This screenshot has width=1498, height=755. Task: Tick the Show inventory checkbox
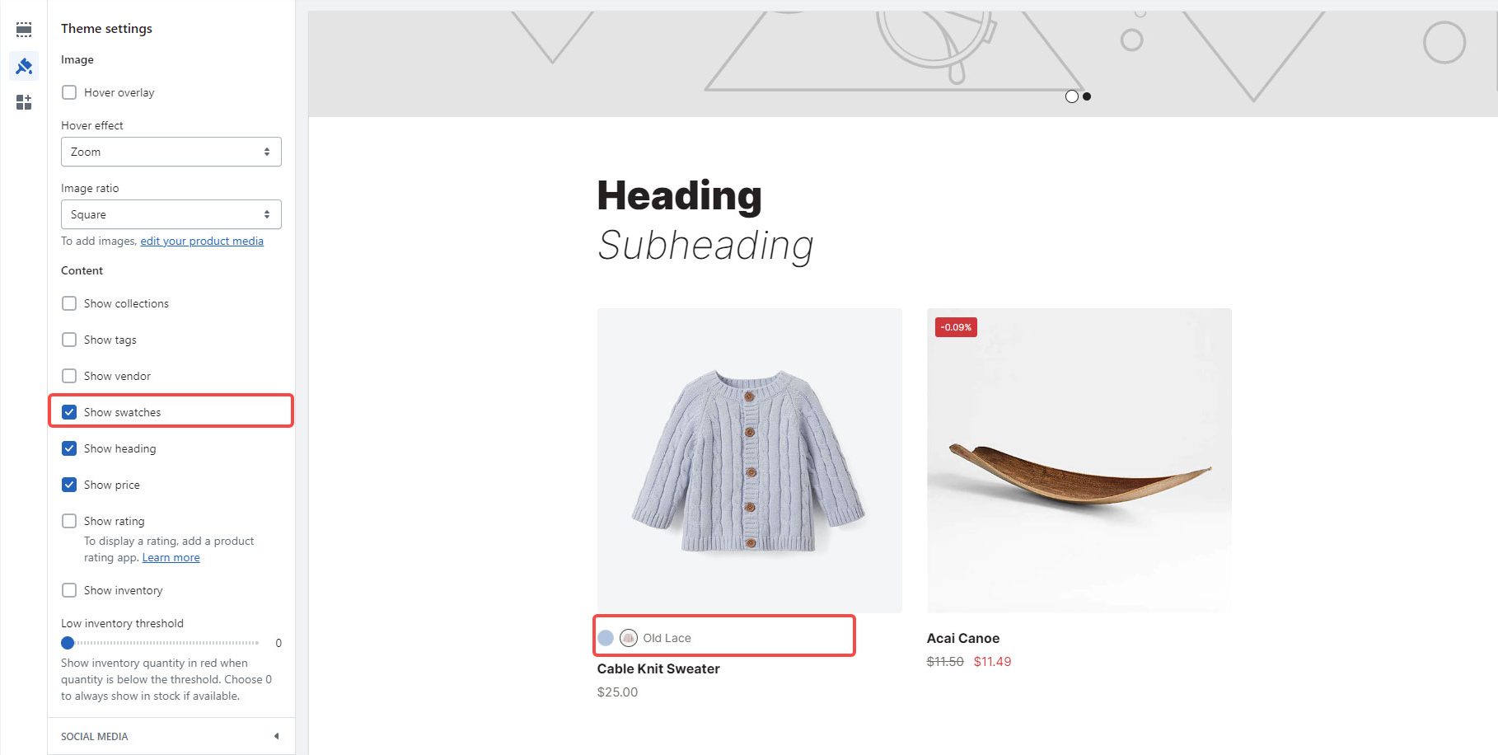tap(69, 590)
